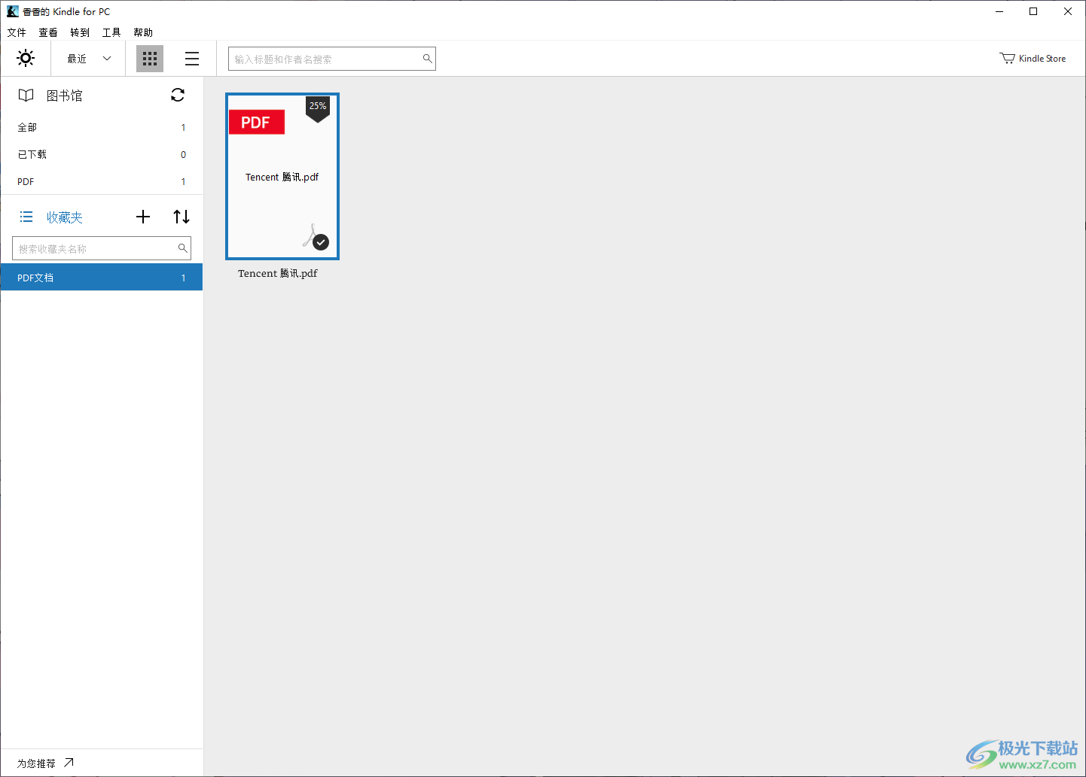Viewport: 1086px width, 777px height.
Task: Open 为您推荐 recommendations link
Action: (37, 763)
